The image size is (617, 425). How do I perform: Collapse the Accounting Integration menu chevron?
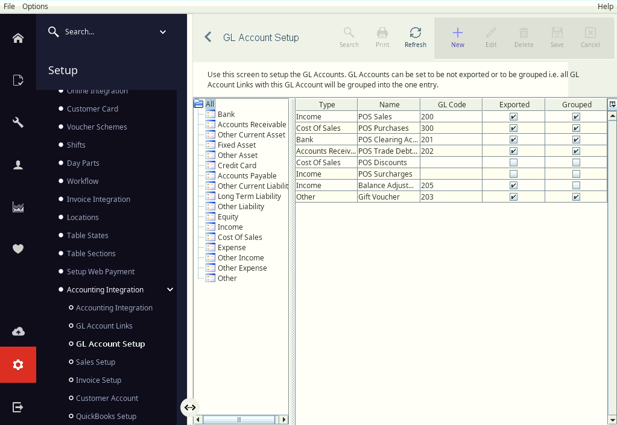coord(170,290)
